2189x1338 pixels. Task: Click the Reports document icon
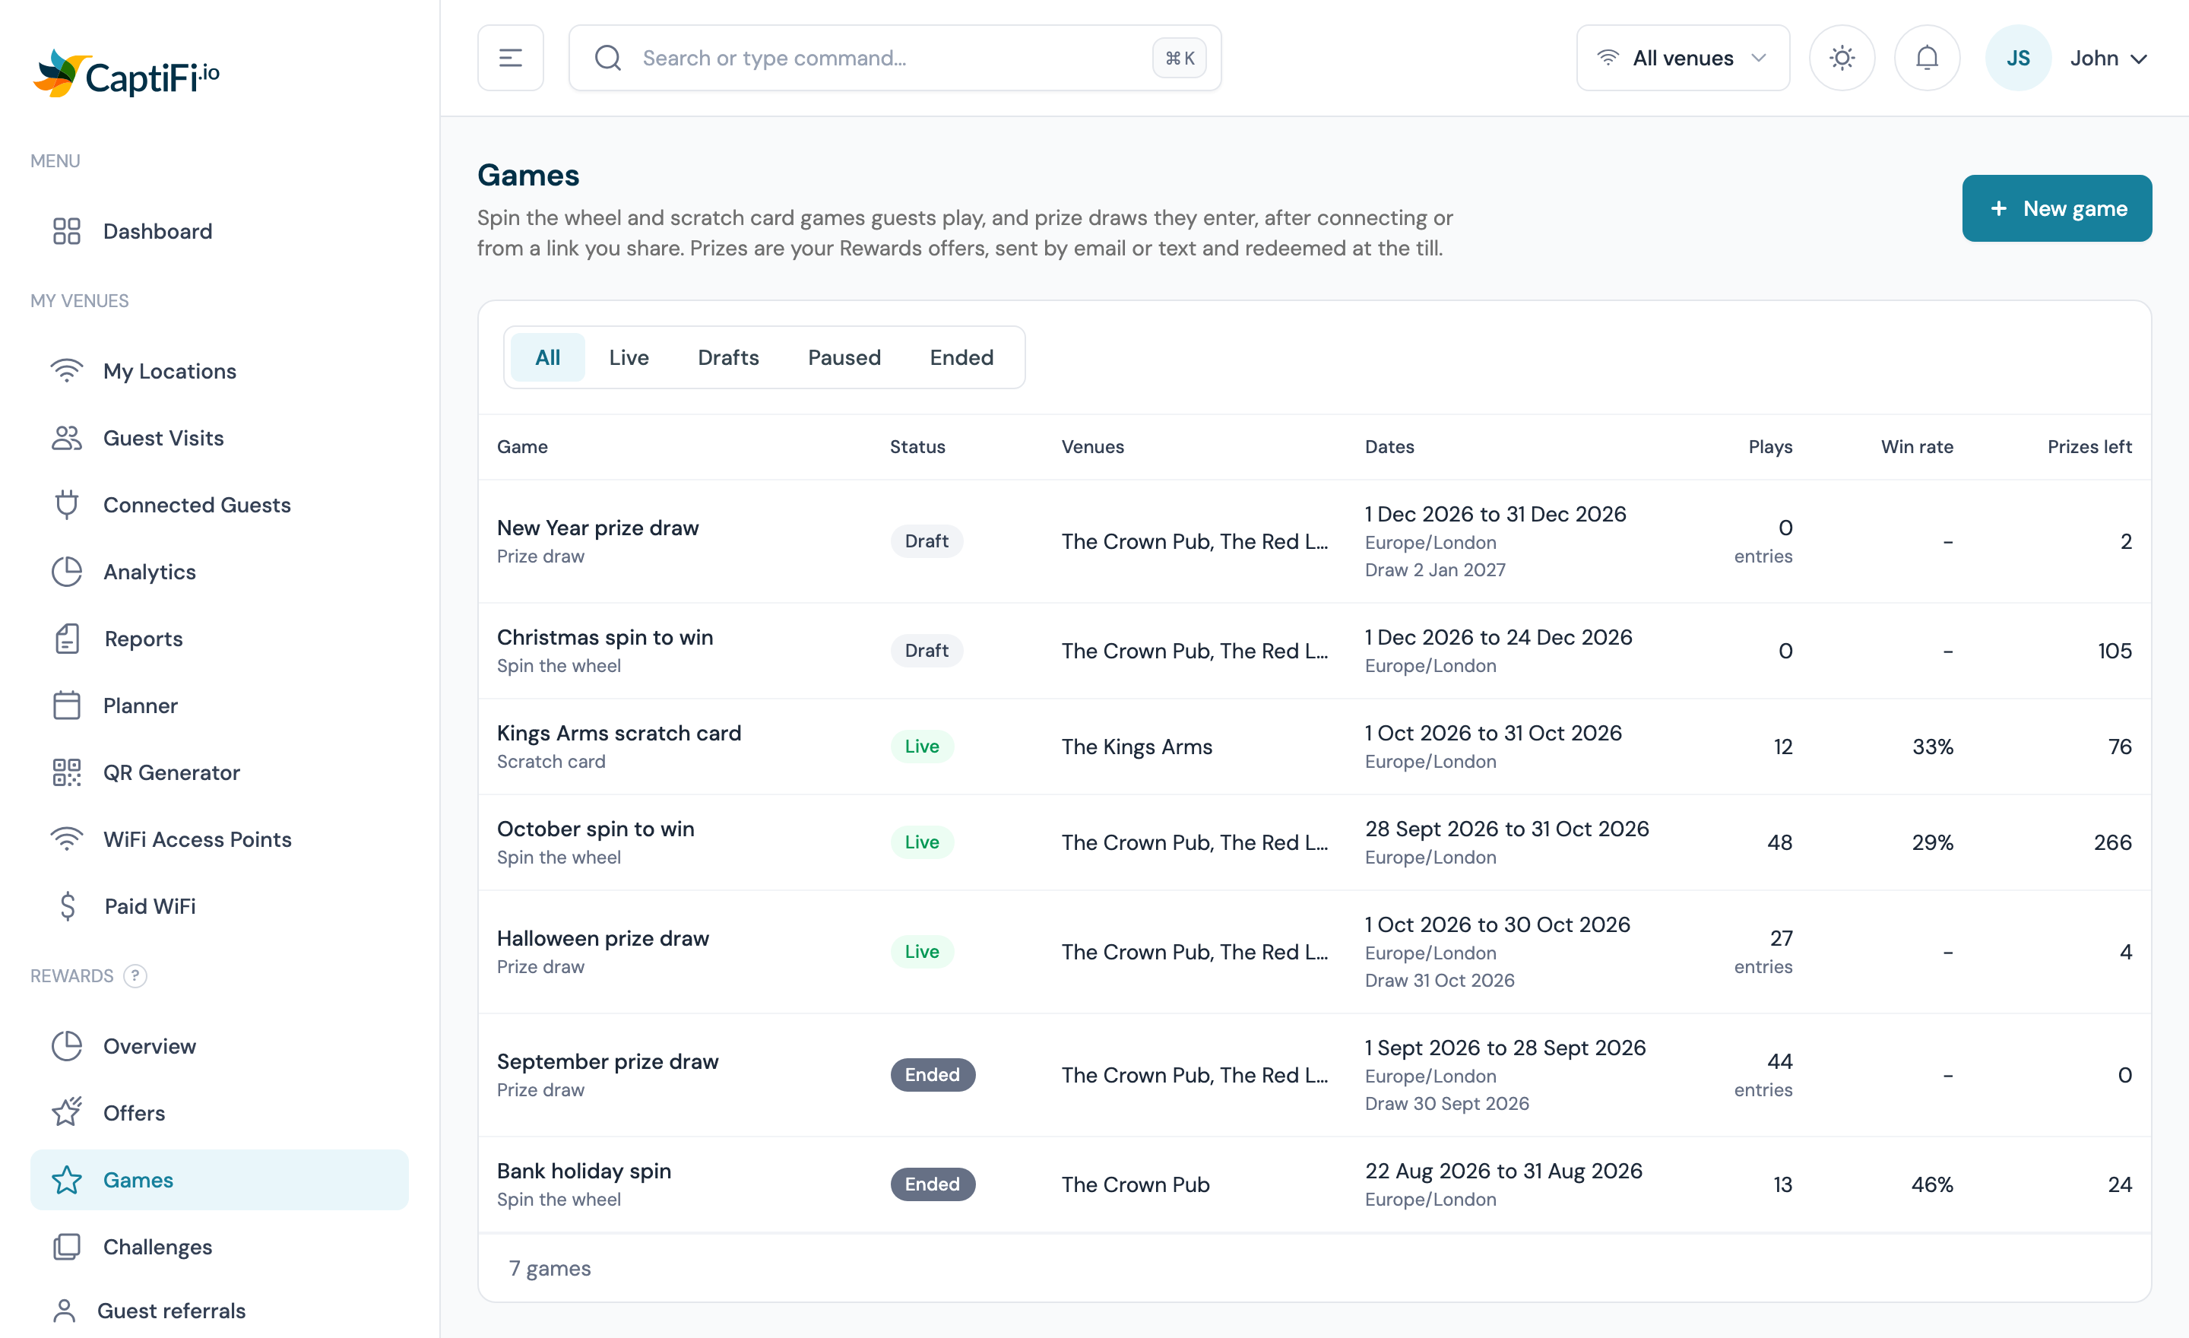point(67,639)
